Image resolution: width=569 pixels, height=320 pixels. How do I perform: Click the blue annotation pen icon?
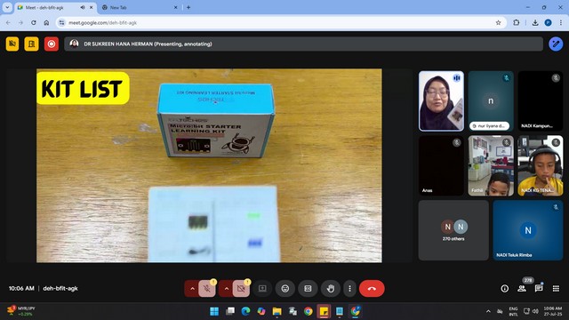point(556,44)
